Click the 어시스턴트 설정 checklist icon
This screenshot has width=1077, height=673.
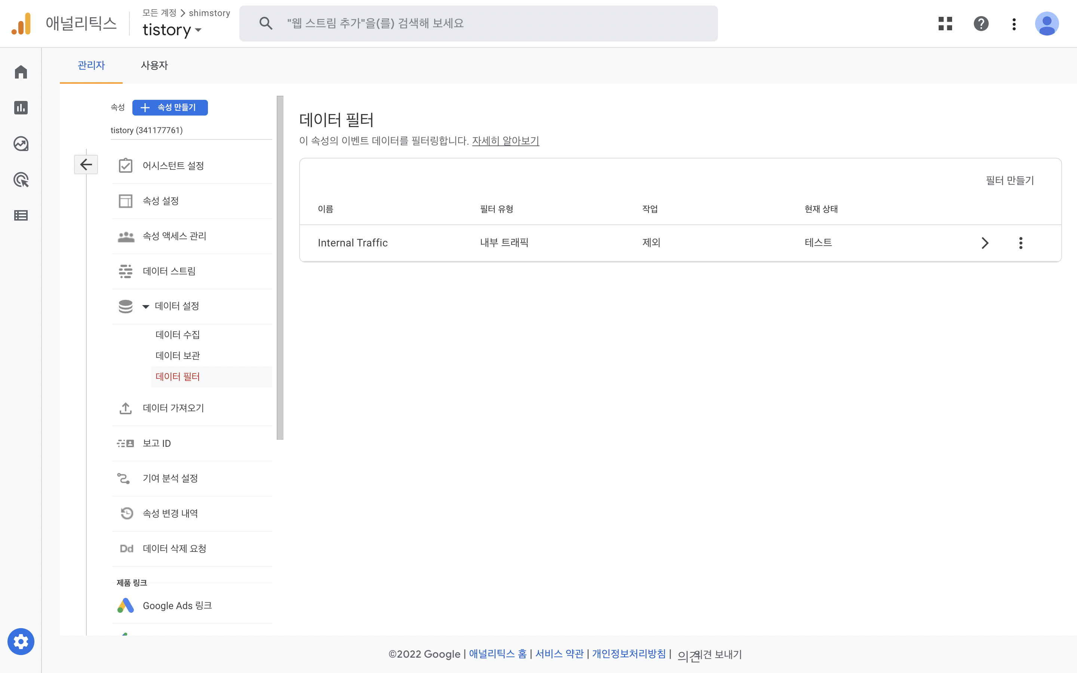pos(126,166)
